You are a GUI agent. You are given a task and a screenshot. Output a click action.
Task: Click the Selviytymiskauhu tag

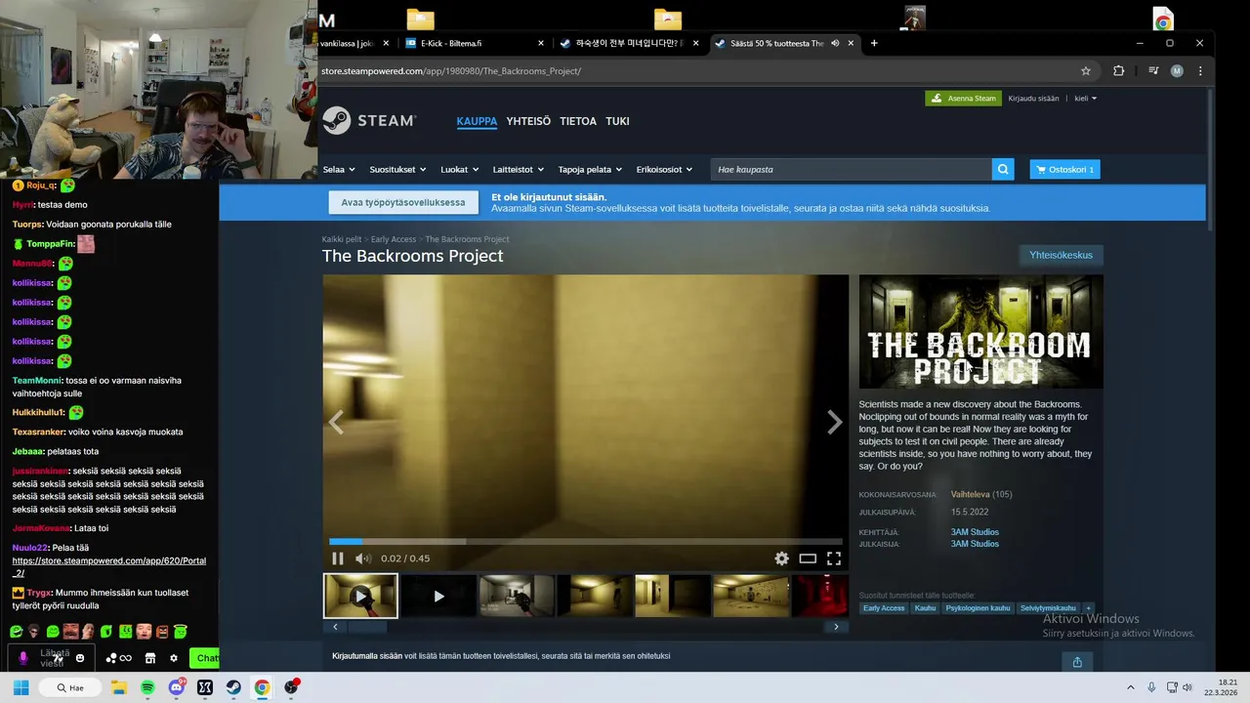(x=1048, y=608)
